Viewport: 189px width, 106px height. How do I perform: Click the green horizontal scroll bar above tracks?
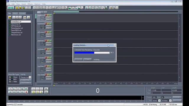66,11
